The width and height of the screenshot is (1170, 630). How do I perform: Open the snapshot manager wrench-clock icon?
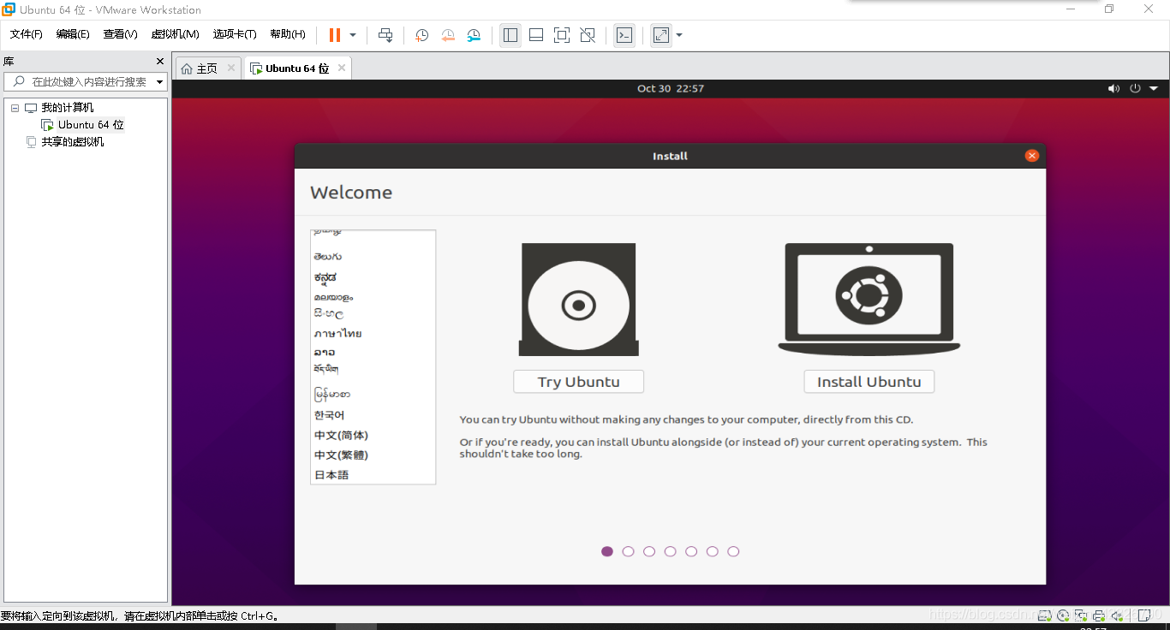[x=474, y=35]
